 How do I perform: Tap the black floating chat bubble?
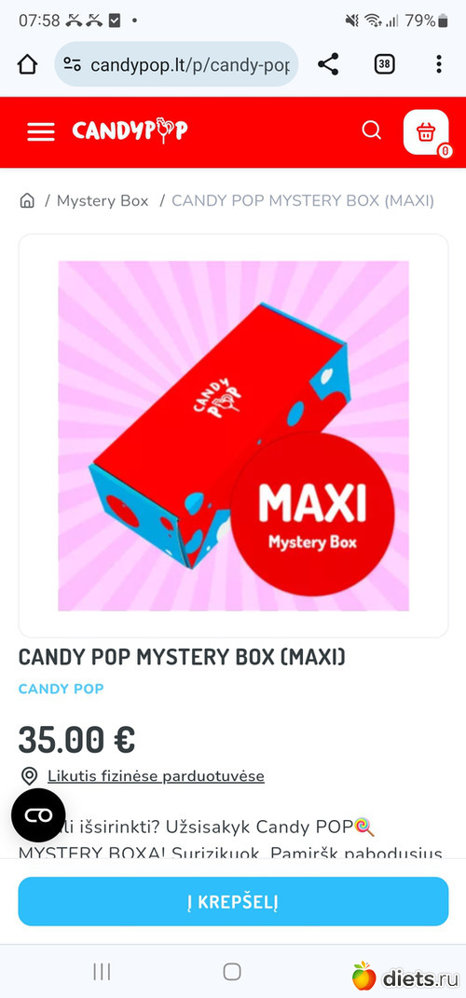(38, 815)
